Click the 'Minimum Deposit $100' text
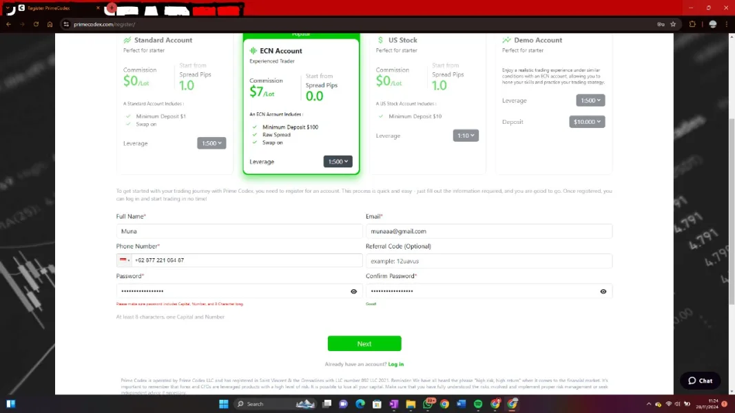Image resolution: width=735 pixels, height=413 pixels. point(290,127)
